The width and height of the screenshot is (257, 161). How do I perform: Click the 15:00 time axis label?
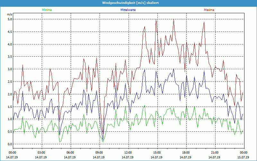157,153
